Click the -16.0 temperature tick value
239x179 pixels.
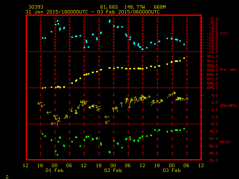click(212, 52)
